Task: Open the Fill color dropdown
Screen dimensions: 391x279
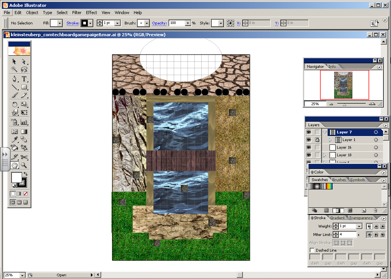Action: (x=60, y=23)
